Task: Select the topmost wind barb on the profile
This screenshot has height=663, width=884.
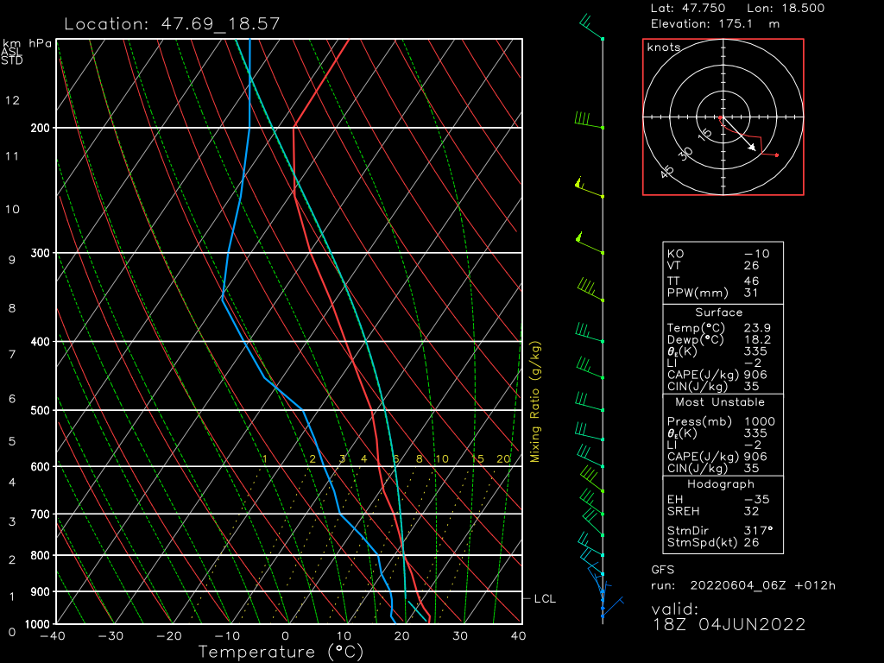Action: coord(591,28)
